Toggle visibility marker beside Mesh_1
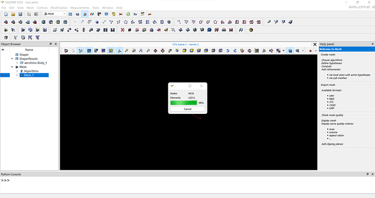Screen dimensions: 375x198 3,75
